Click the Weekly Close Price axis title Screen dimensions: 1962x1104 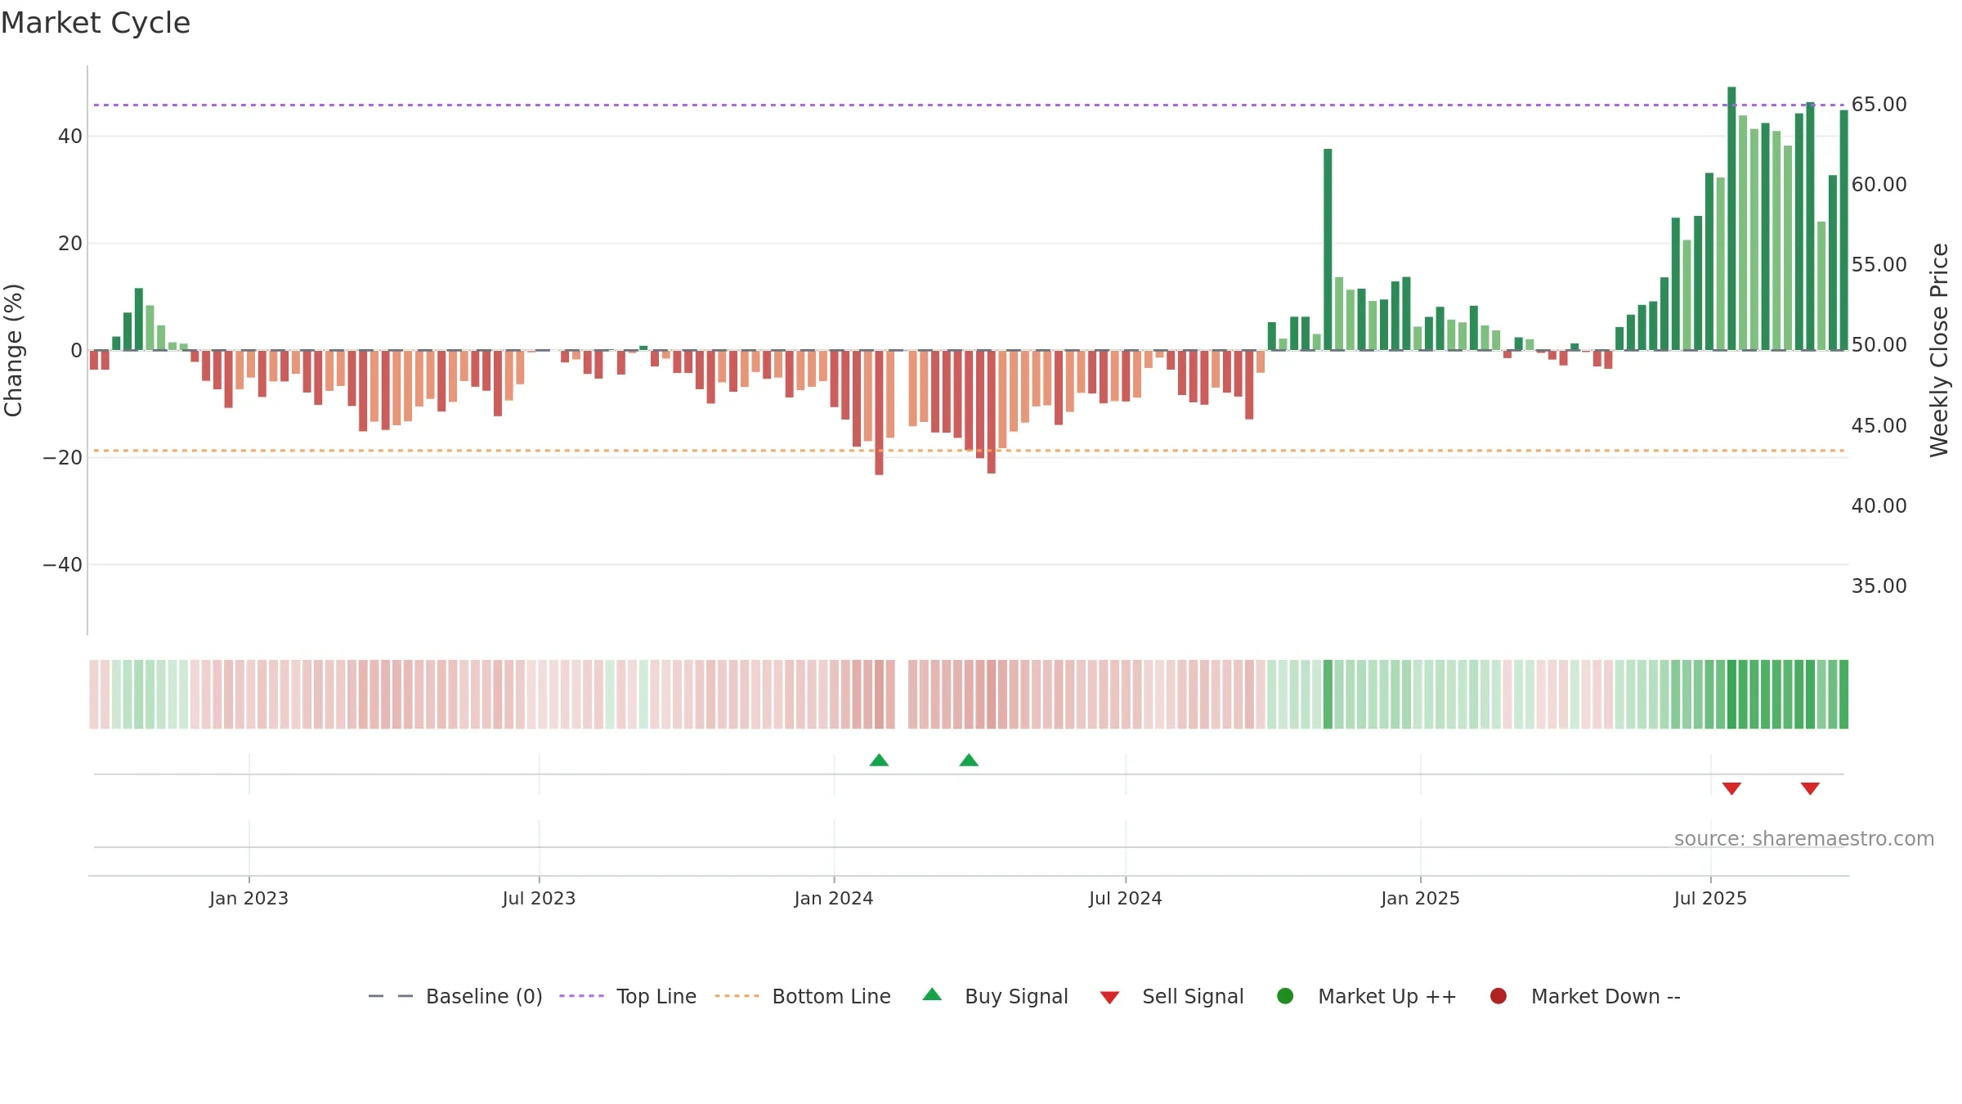[1939, 350]
